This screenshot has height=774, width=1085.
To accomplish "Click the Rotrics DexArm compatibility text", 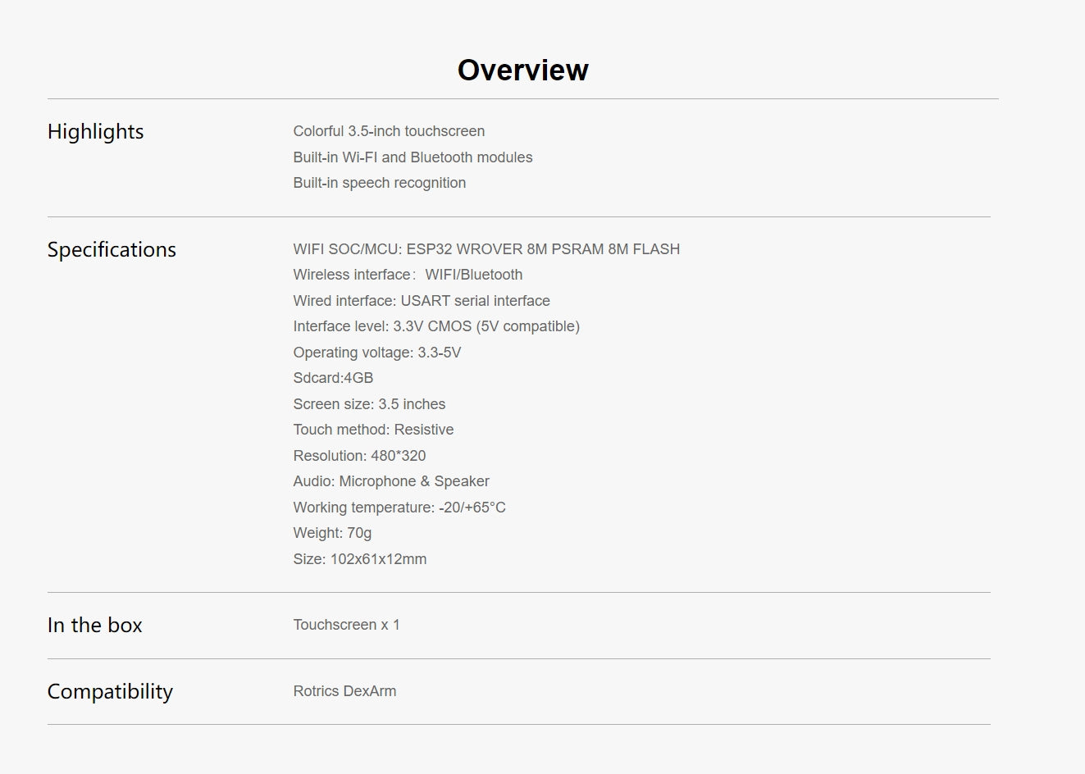I will click(x=344, y=691).
